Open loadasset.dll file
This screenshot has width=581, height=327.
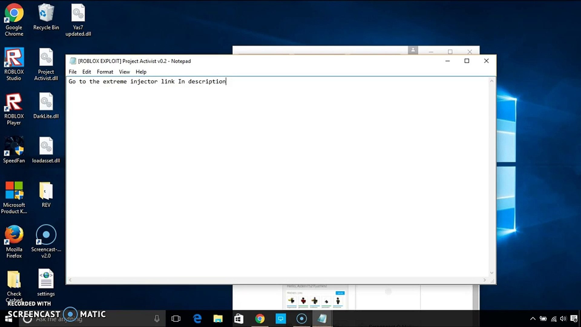point(46,150)
